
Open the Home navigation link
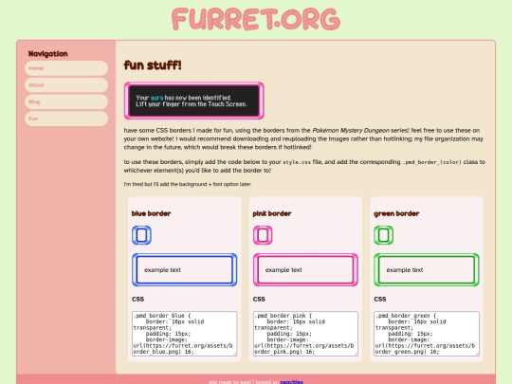[66, 68]
